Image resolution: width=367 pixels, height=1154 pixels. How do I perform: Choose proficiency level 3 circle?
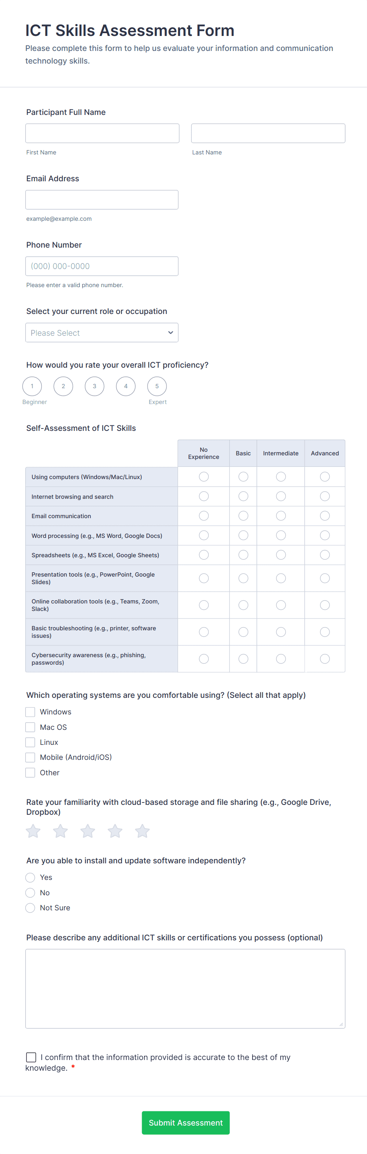tap(94, 386)
